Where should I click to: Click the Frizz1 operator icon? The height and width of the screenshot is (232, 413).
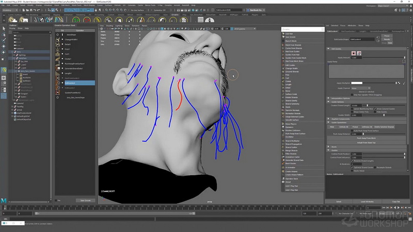pyautogui.click(x=57, y=49)
